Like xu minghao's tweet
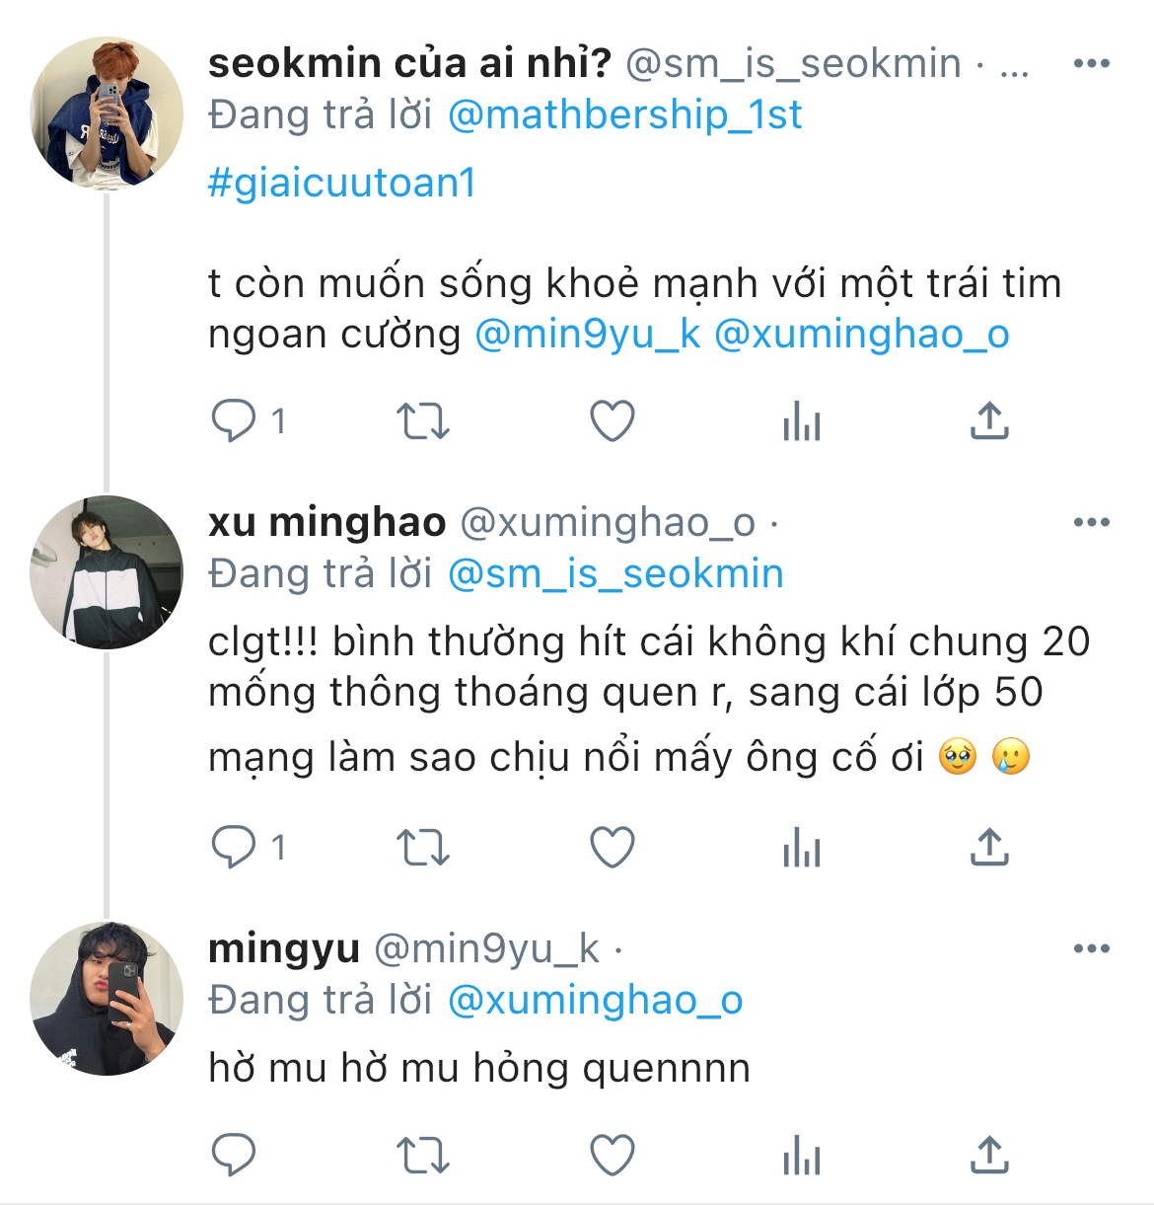Screen dimensions: 1154x1205 (x=612, y=848)
